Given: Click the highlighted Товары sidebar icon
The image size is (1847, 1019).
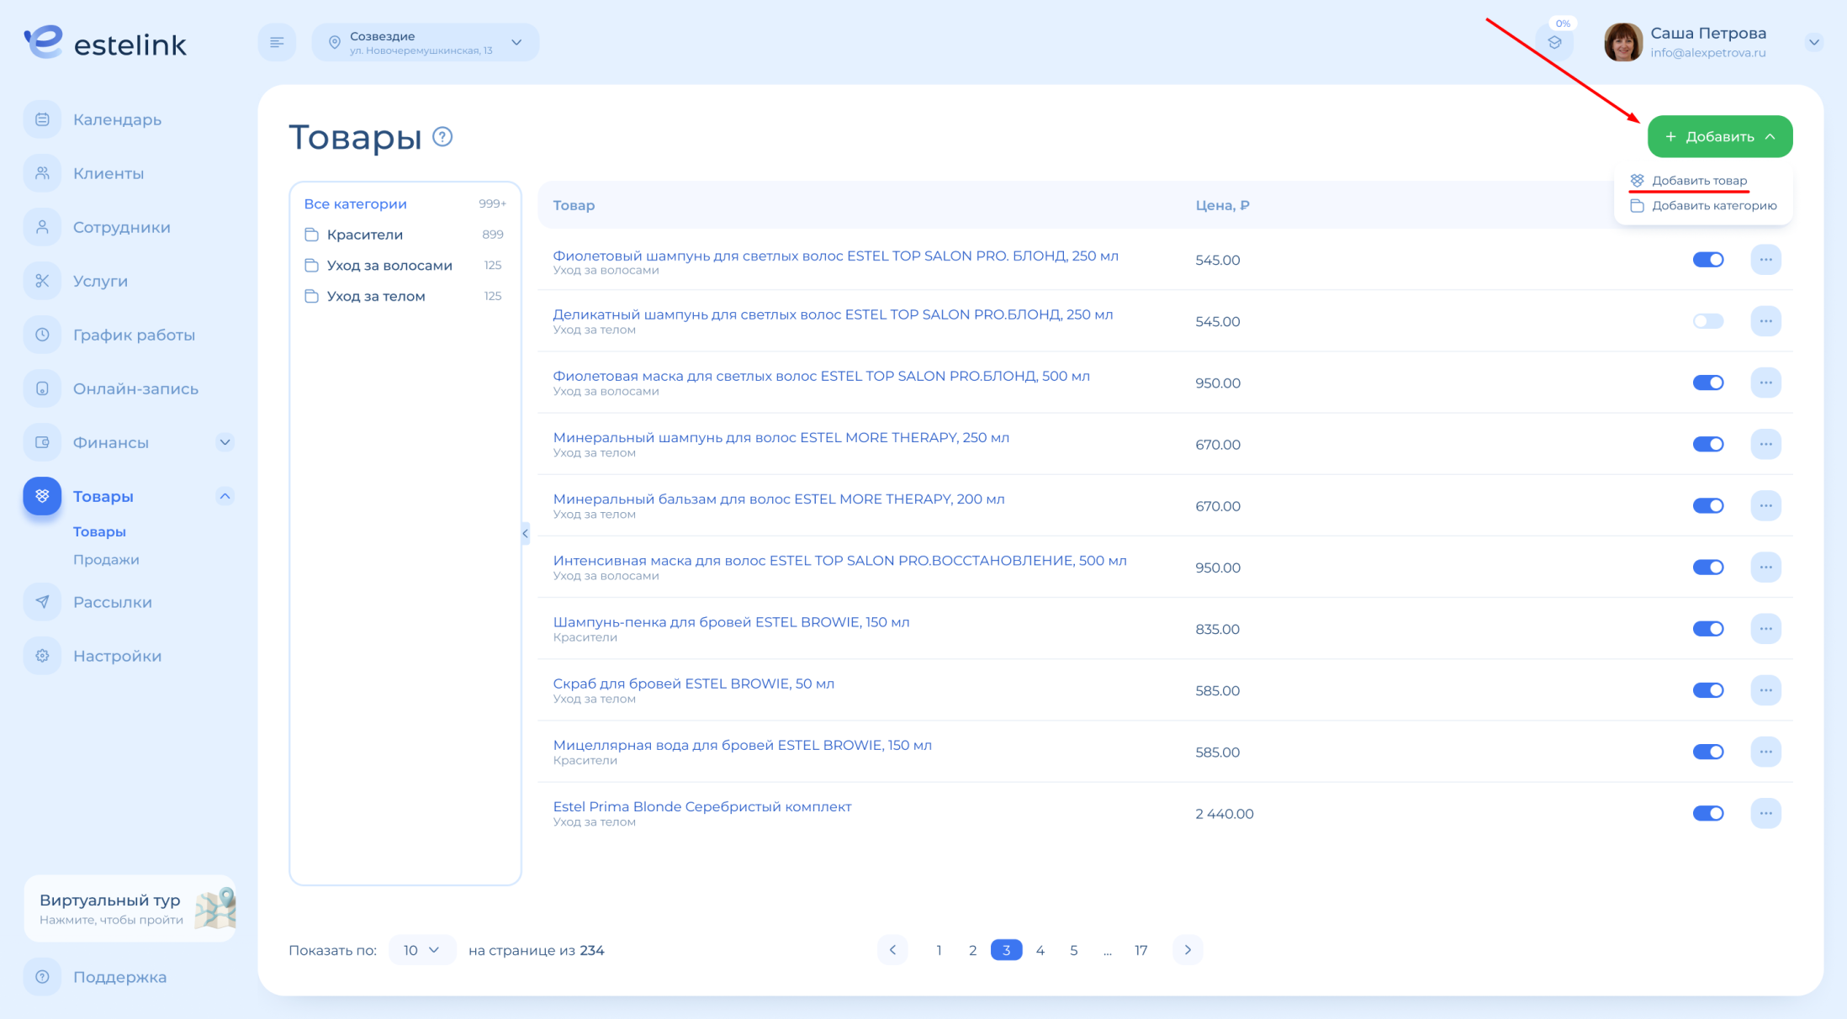Looking at the screenshot, I should [x=42, y=496].
